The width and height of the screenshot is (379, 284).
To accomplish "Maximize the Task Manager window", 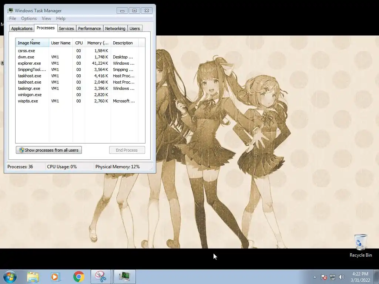I will coord(134,11).
